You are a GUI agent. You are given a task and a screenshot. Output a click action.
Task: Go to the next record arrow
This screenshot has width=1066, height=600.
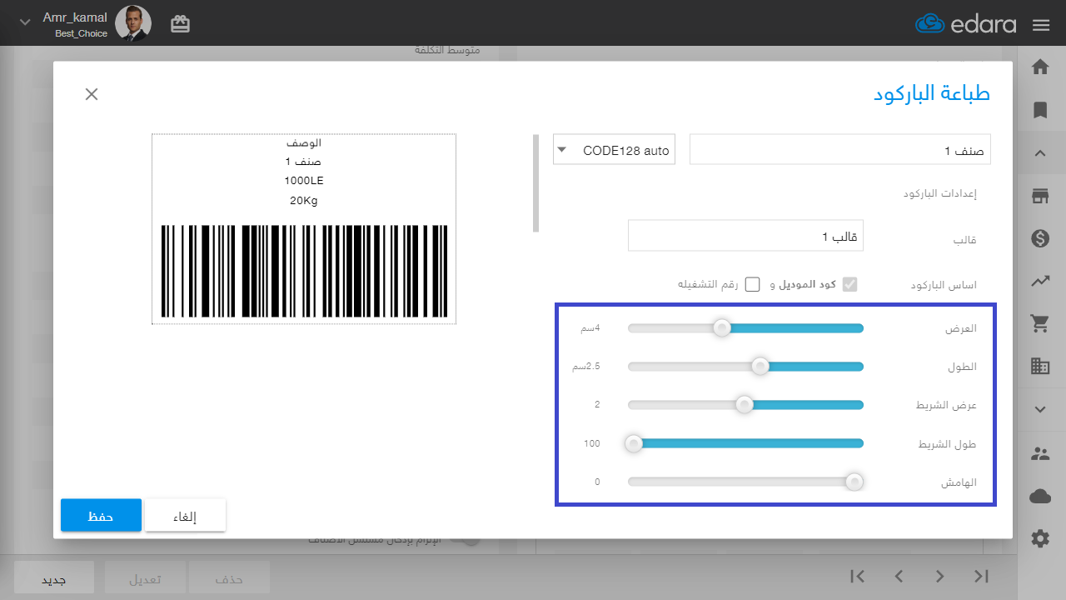pos(940,576)
